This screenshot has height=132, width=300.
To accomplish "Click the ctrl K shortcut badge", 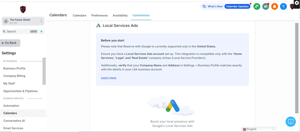I will [34, 32].
